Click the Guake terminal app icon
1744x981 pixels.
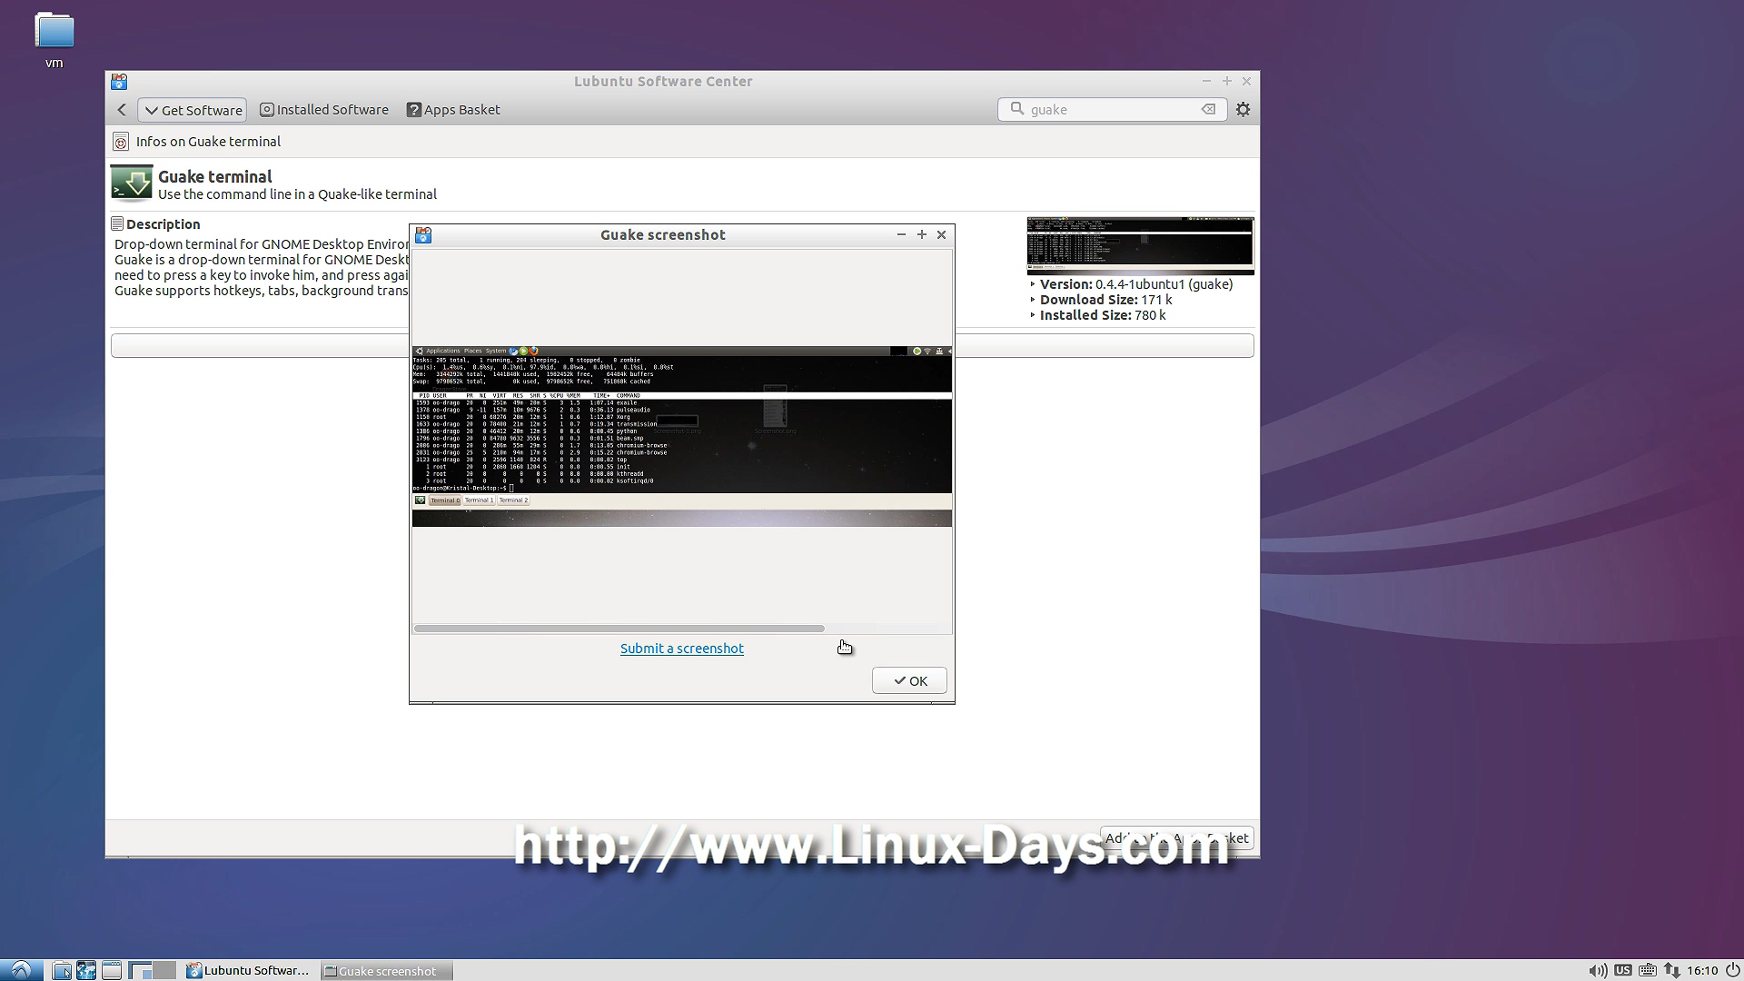(x=132, y=183)
